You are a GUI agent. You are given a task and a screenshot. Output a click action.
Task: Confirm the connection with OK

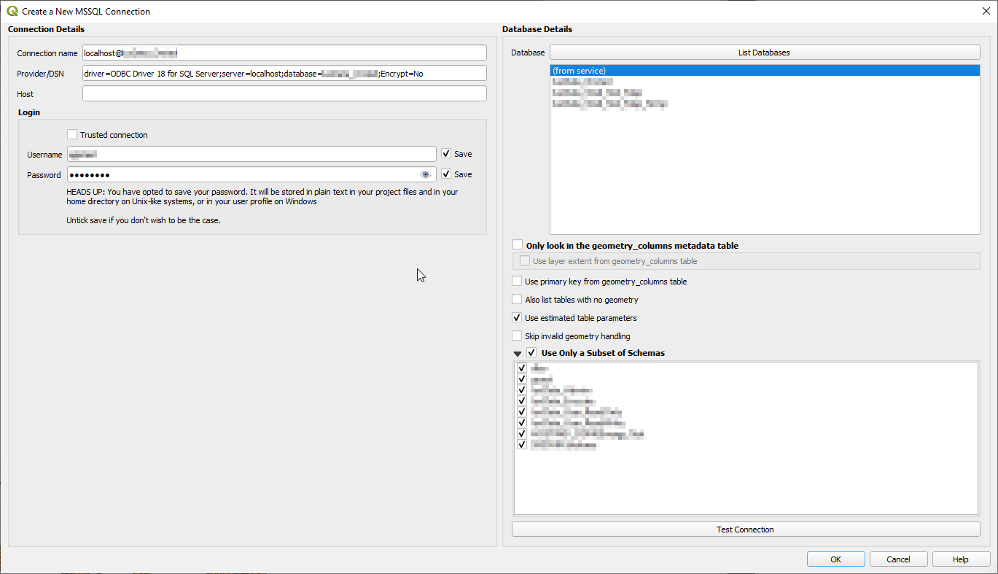(835, 559)
